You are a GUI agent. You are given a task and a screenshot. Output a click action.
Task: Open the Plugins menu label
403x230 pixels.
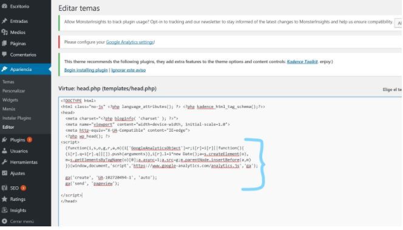pos(18,140)
